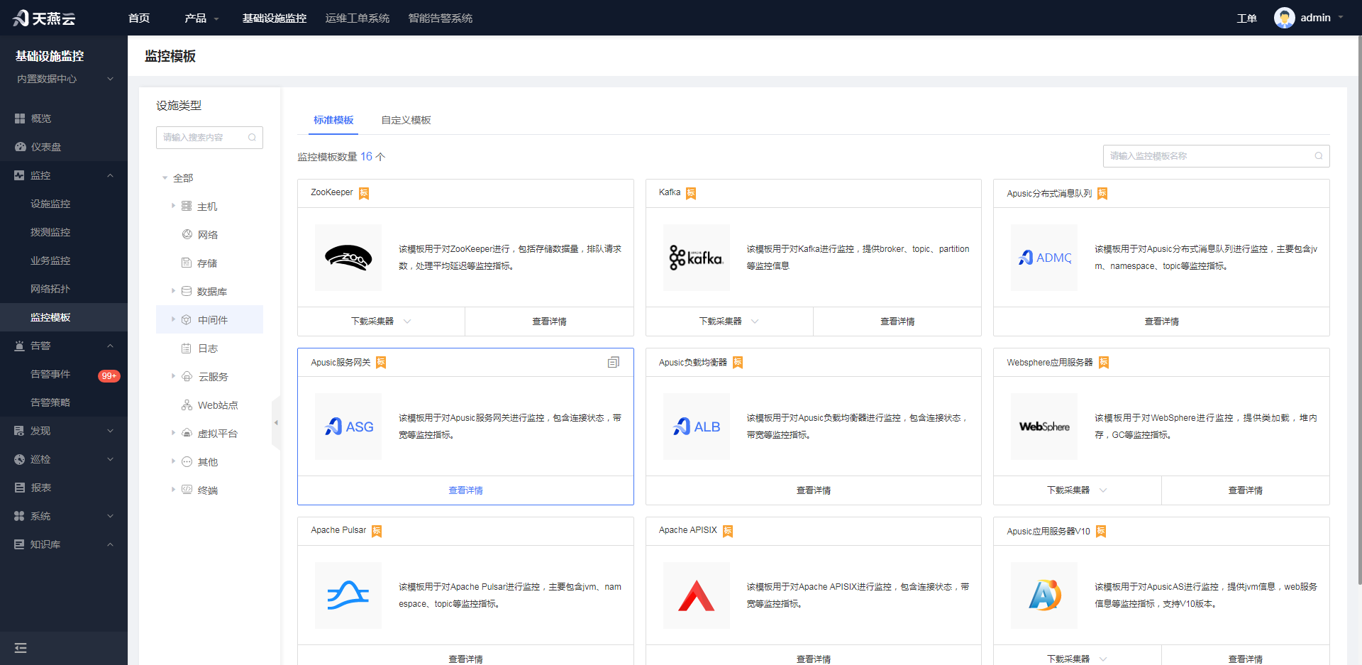The height and width of the screenshot is (665, 1362).
Task: Open 告警事件 in sidebar
Action: tap(50, 374)
